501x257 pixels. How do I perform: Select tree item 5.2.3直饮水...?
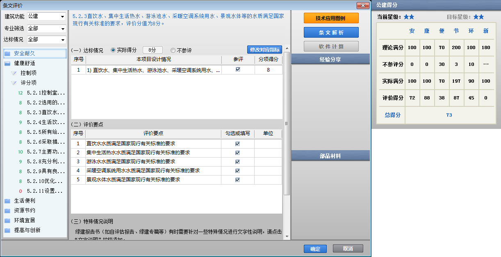pos(46,113)
